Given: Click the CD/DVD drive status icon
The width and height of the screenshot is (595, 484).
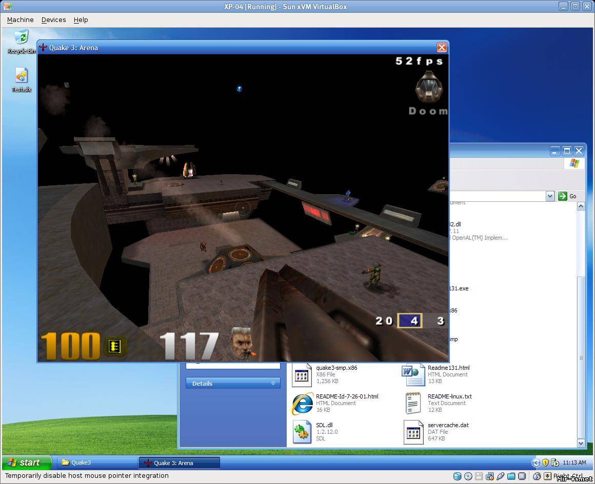Looking at the screenshot, I should click(468, 476).
